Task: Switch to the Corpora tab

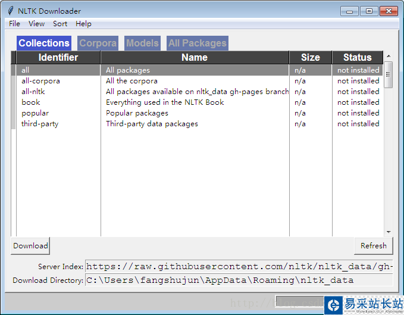Action: tap(98, 43)
